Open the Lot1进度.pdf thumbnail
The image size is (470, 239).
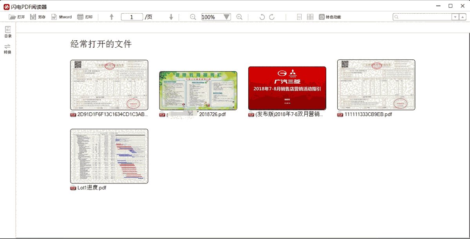click(108, 156)
